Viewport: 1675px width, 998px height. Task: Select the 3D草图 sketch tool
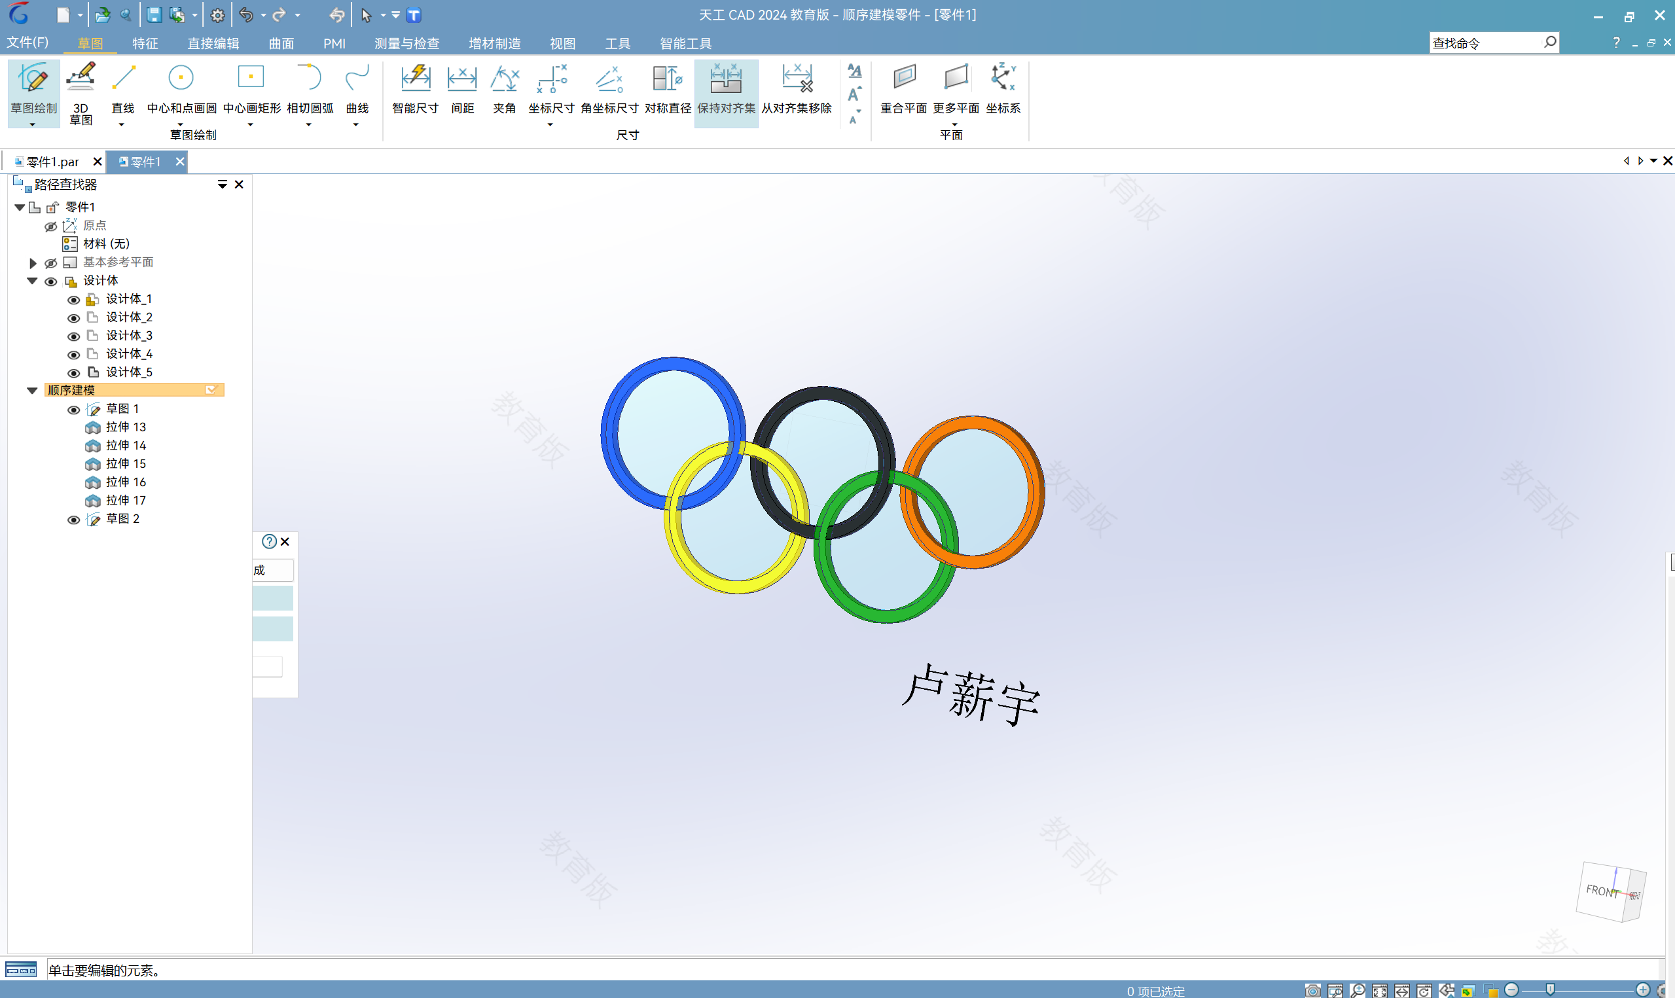coord(81,94)
